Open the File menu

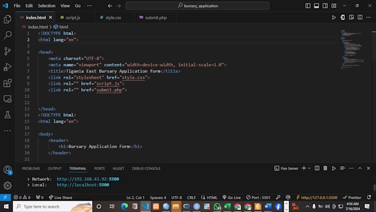[x=17, y=6]
